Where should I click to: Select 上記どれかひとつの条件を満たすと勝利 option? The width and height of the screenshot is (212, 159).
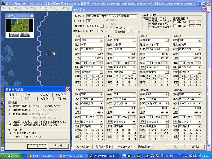10,122
